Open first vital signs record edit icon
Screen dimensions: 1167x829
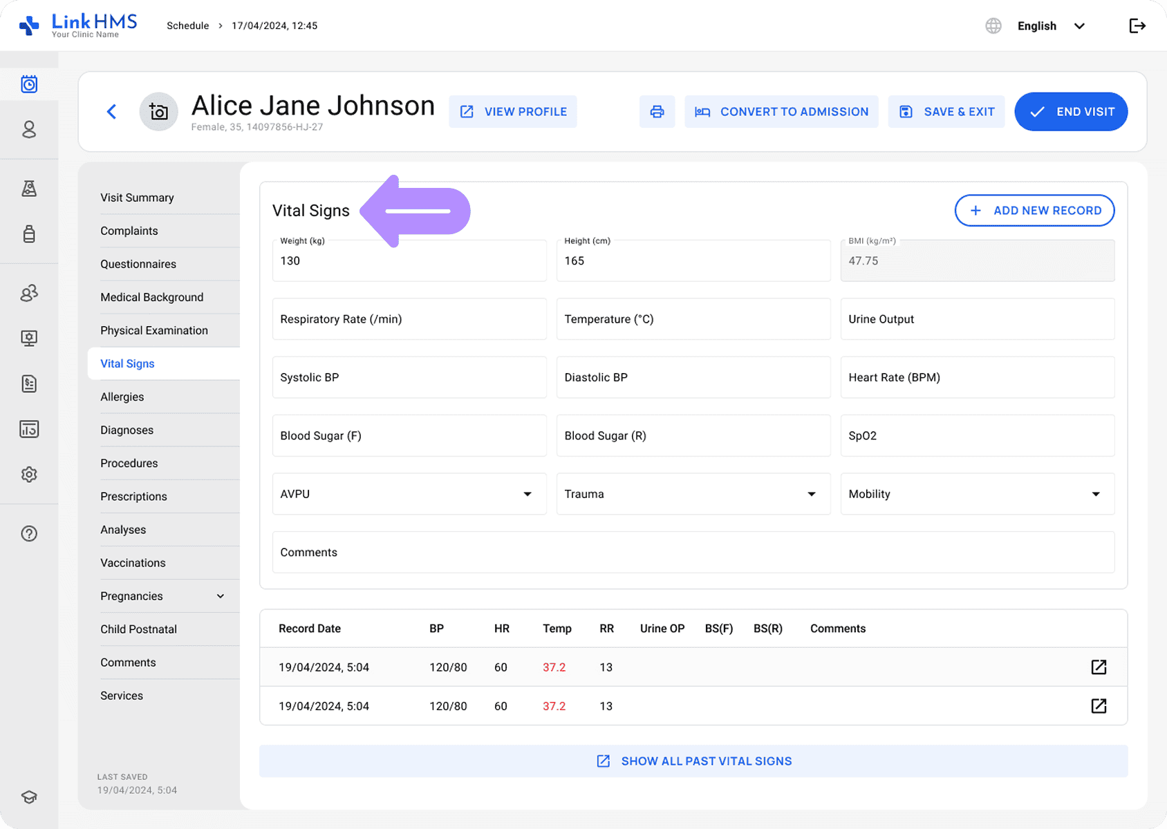[x=1098, y=667]
